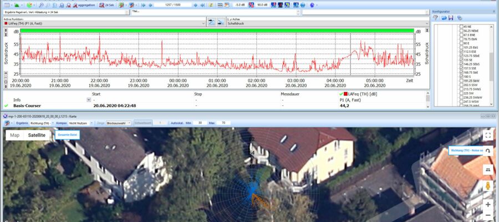Click the filter funnel icon in Konfigurator
Screen dimensions: 499x222
pos(436,18)
